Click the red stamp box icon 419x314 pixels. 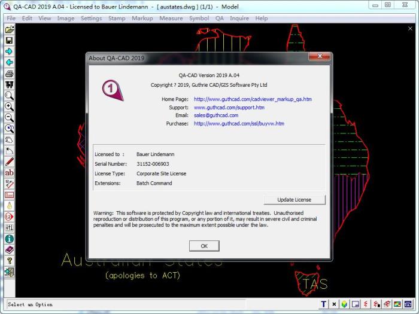pyautogui.click(x=10, y=195)
